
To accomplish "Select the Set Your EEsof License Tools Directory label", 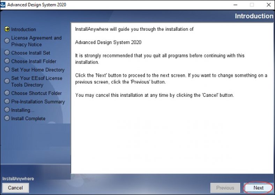I will coord(37,81).
